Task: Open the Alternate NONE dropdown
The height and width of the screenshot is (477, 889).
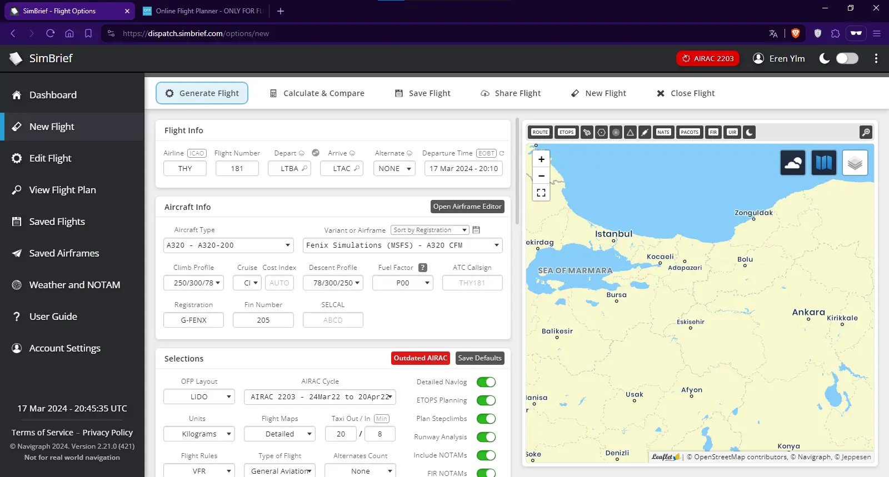Action: [x=394, y=169]
